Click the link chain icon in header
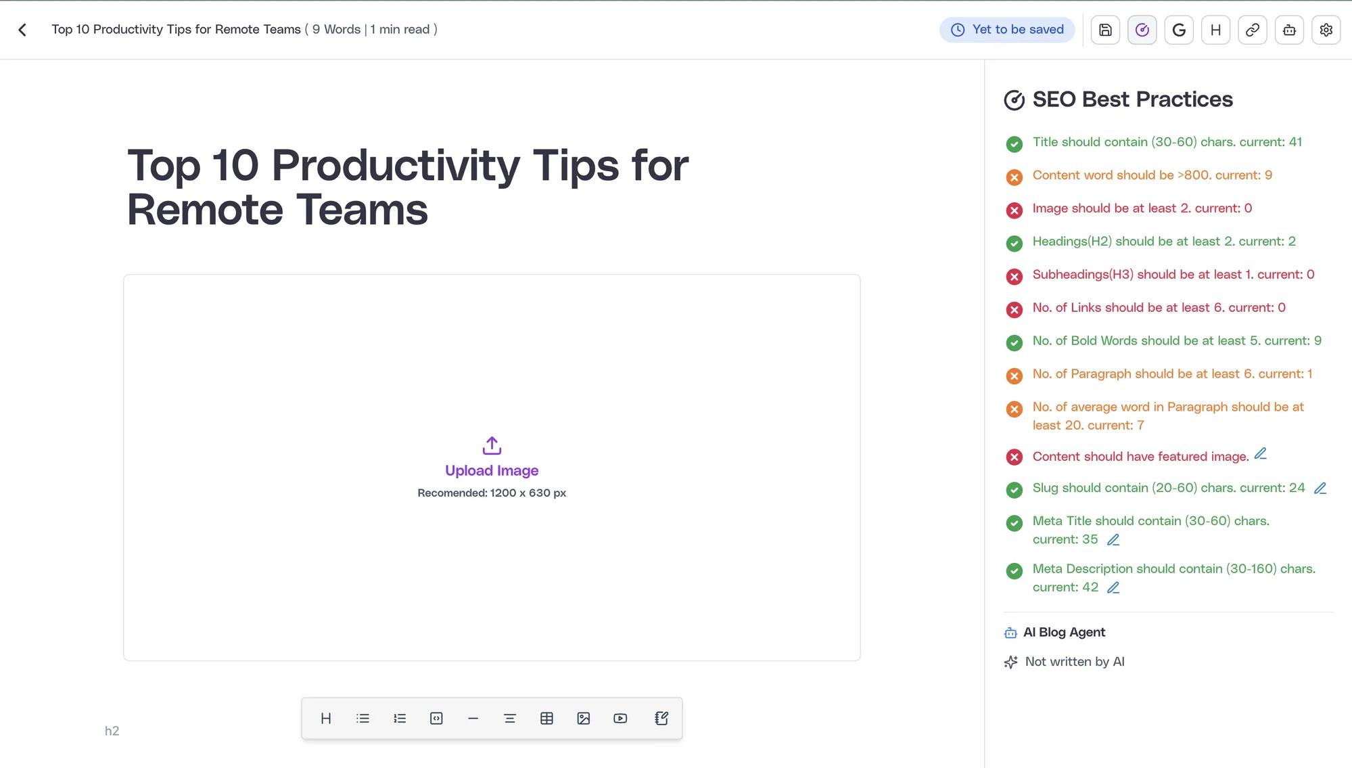This screenshot has height=768, width=1352. tap(1253, 30)
